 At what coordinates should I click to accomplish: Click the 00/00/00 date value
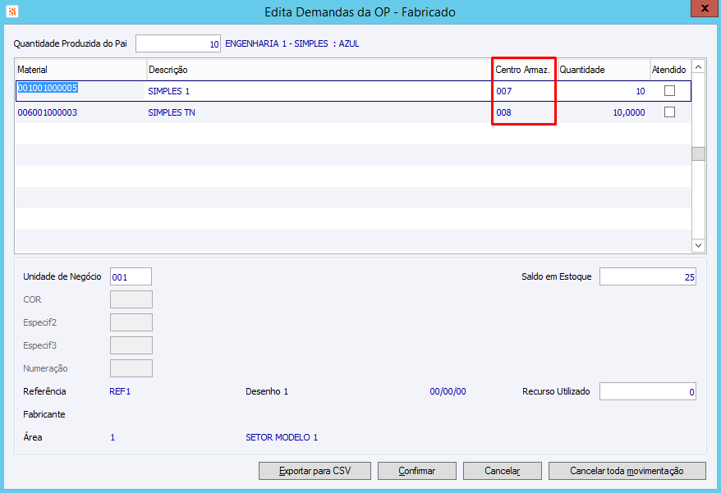pyautogui.click(x=448, y=391)
